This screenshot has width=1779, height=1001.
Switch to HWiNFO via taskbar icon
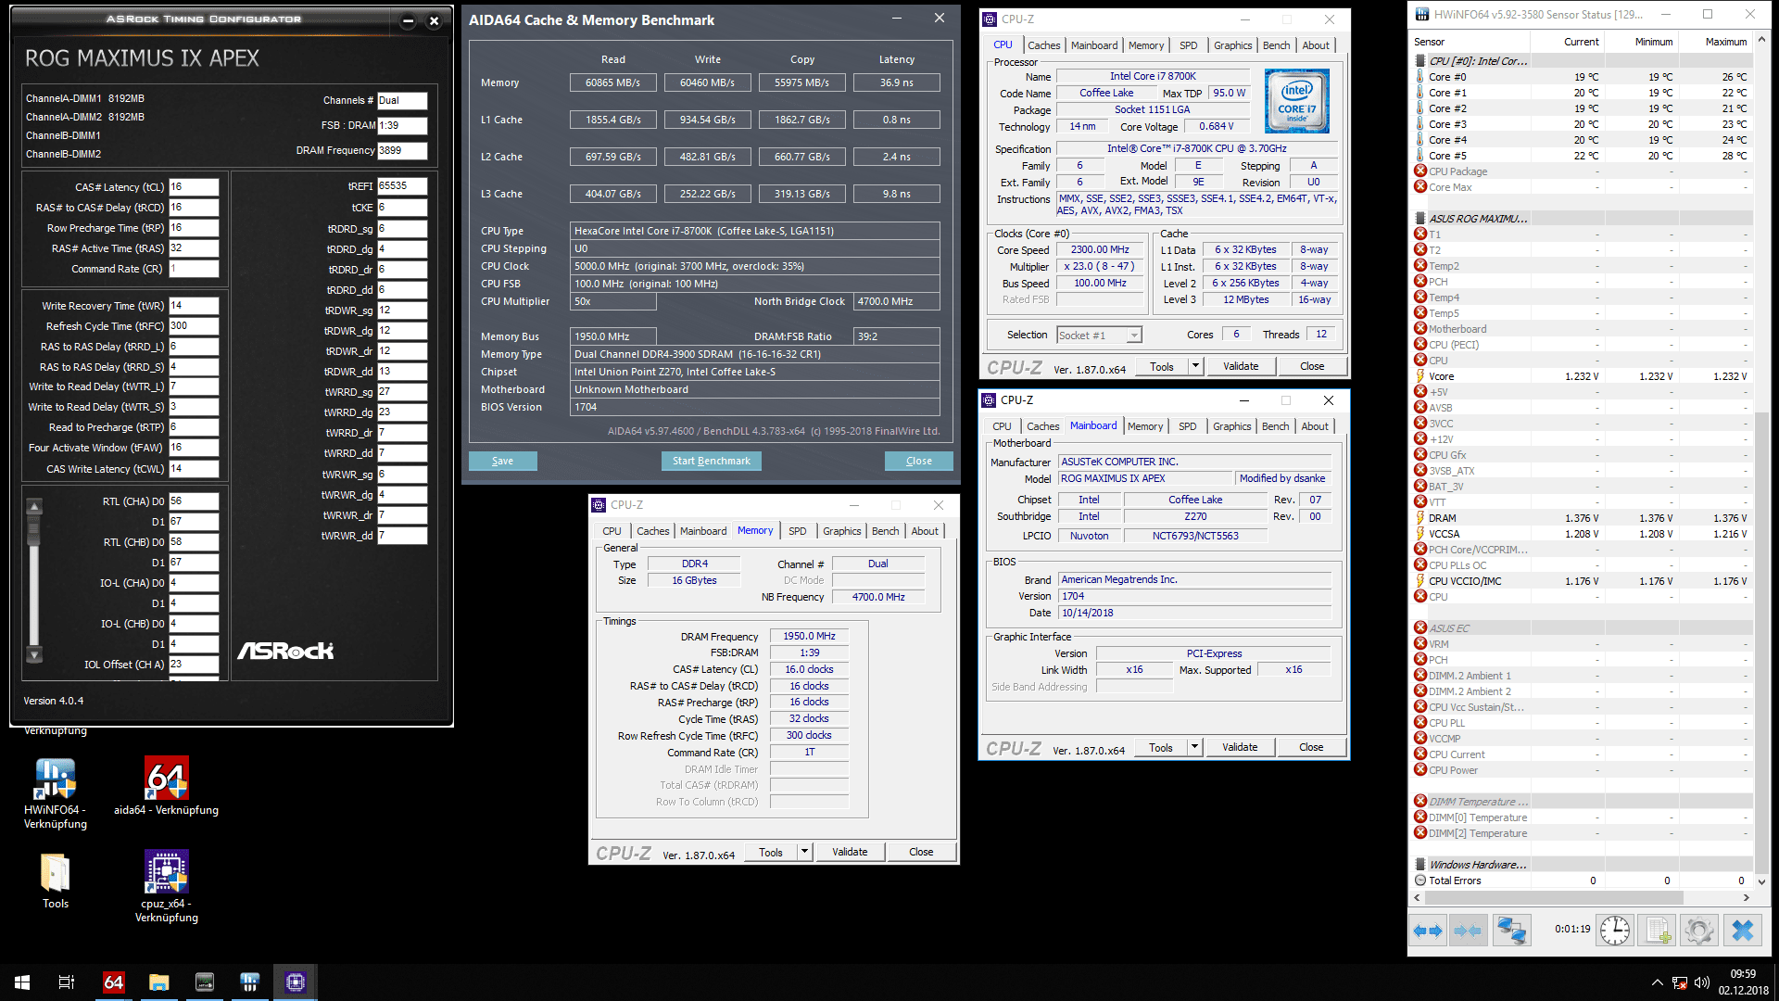[x=249, y=982]
